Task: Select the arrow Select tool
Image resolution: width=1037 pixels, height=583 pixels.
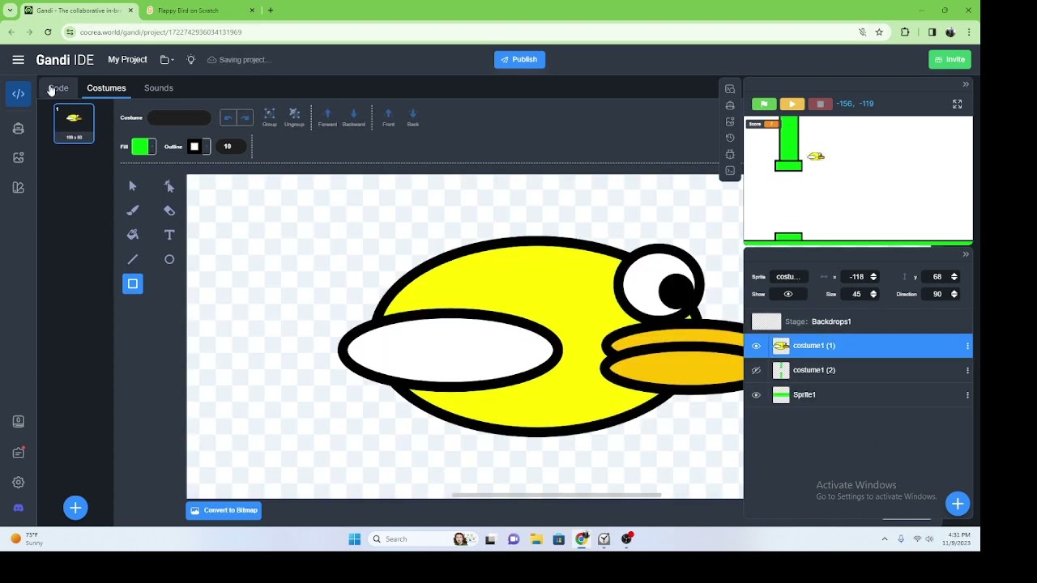Action: 133,186
